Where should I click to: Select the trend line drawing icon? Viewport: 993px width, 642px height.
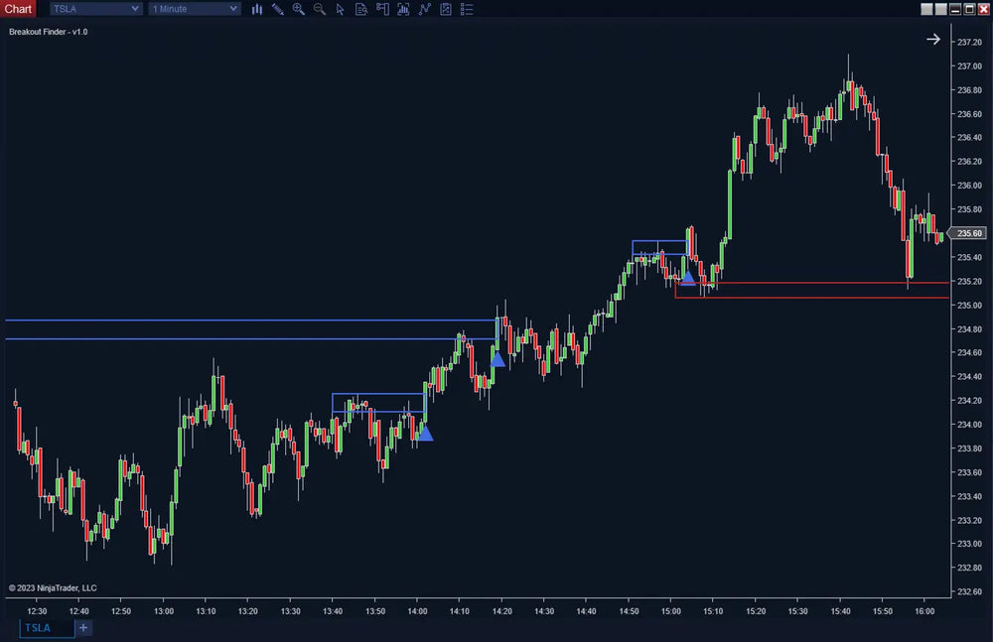pos(424,9)
